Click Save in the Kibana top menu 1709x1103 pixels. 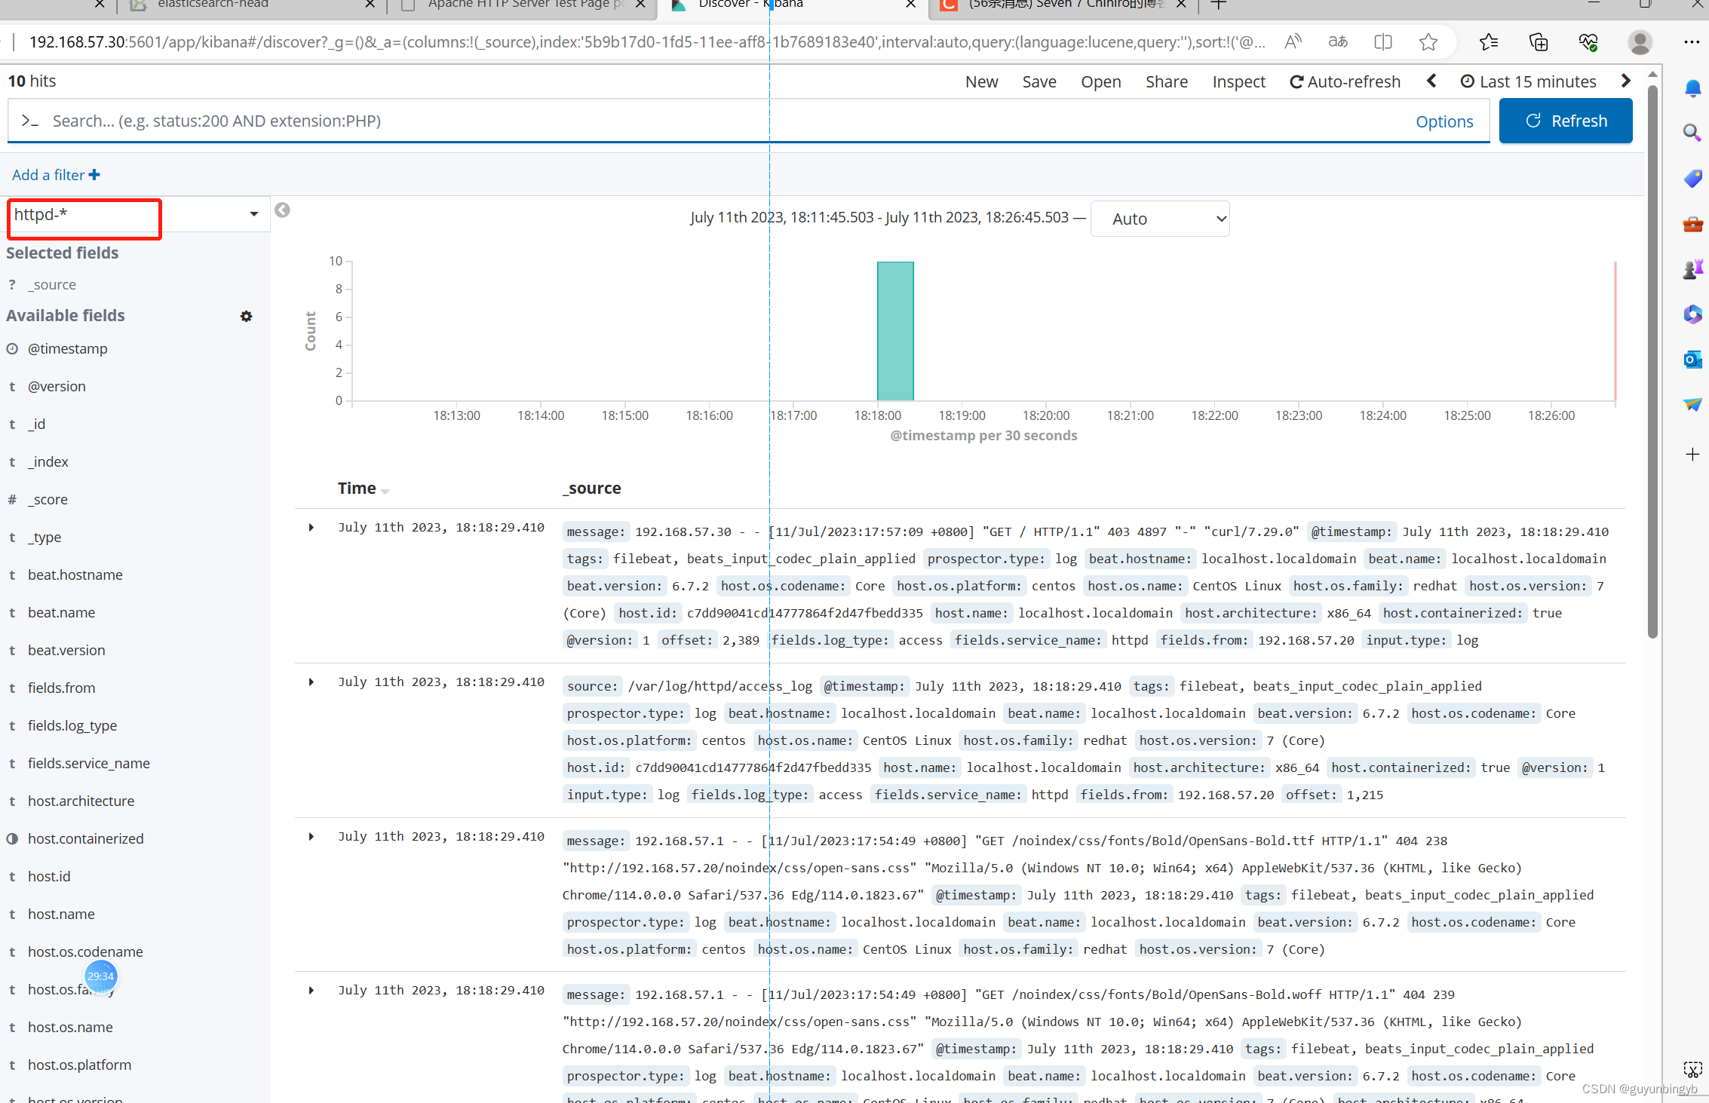[x=1039, y=81]
